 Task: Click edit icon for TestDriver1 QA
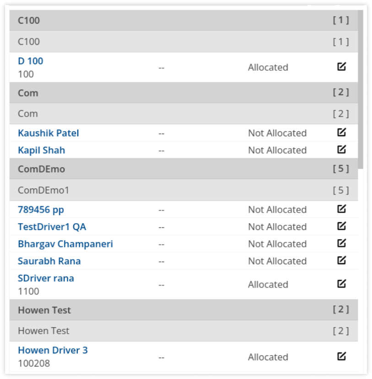point(341,226)
